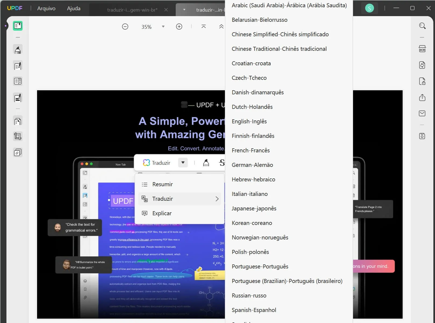
Task: Select English-Inglês as translation language
Action: tap(289, 121)
